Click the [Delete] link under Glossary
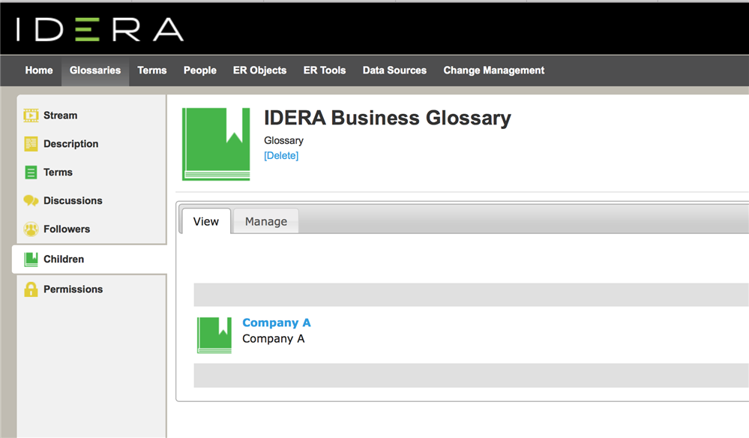 click(281, 156)
